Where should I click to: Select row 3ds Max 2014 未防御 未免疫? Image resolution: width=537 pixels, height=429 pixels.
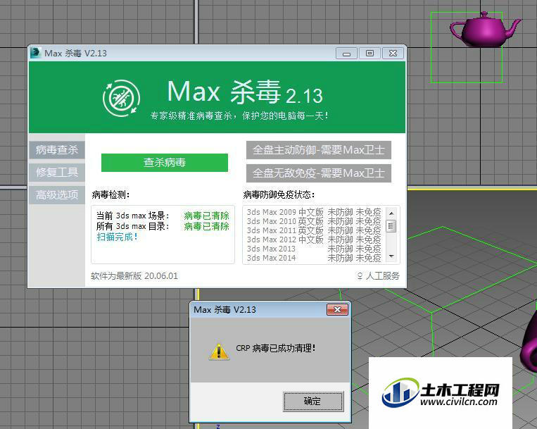click(314, 258)
